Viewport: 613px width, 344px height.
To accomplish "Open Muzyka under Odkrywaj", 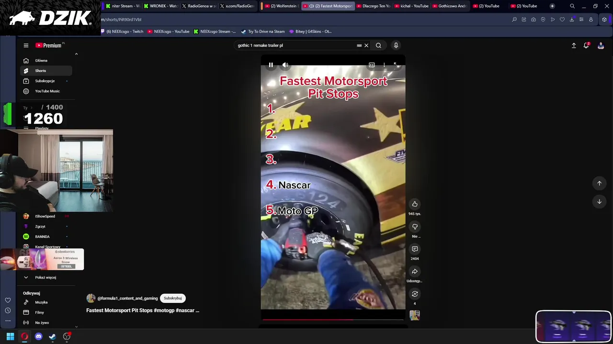I will pos(46,302).
